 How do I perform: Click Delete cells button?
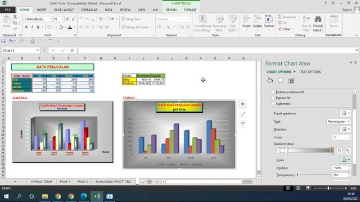(258, 23)
